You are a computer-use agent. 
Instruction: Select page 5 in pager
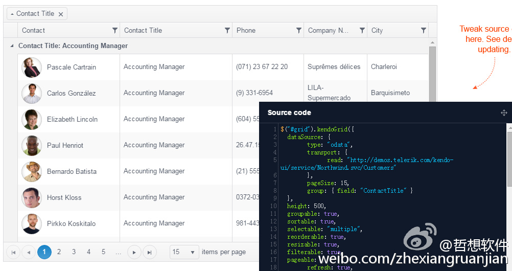(104, 252)
